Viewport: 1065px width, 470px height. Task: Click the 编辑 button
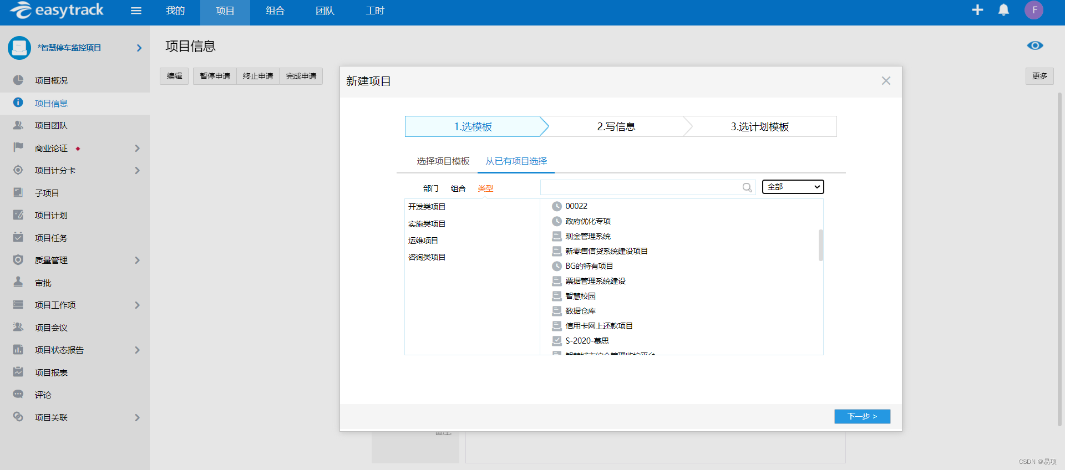174,76
